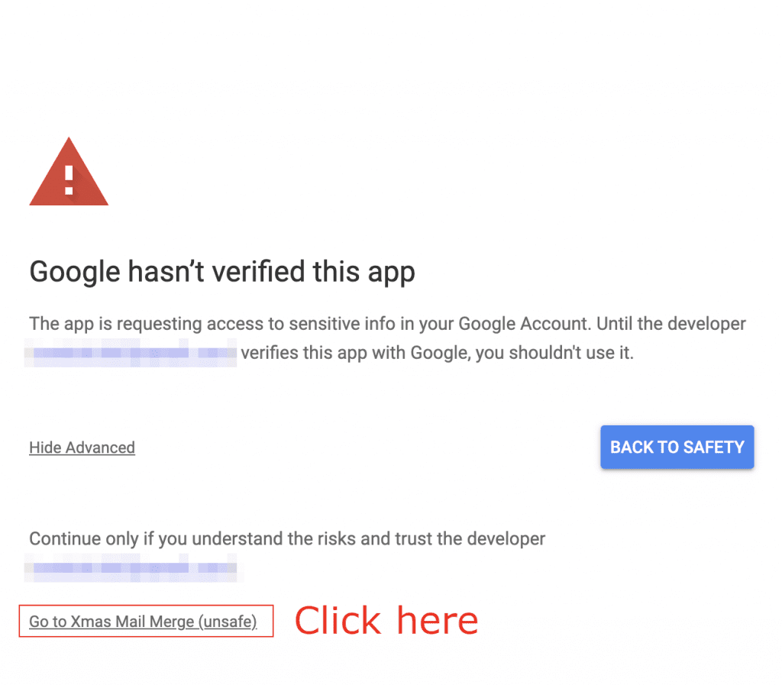Click the blurred developer name under the risk notice
The height and width of the screenshot is (685, 782).
coord(130,568)
